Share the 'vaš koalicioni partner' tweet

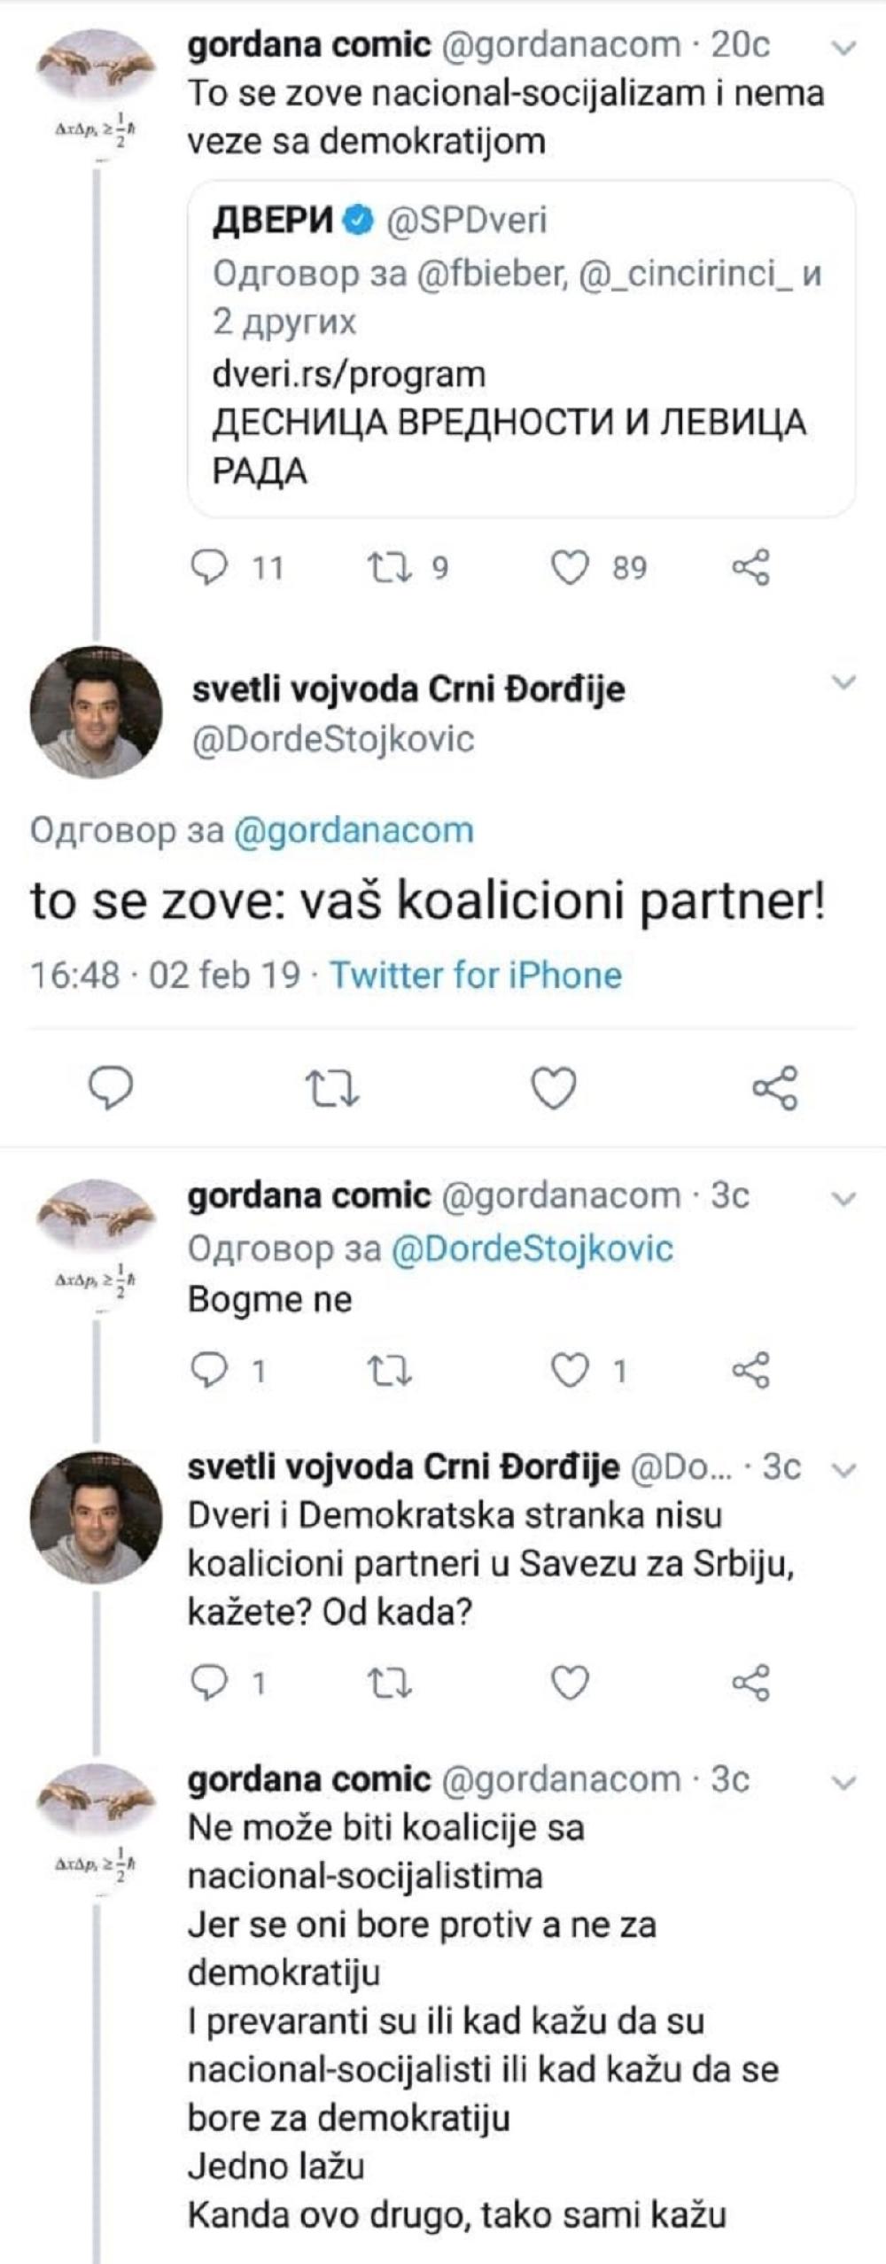pyautogui.click(x=775, y=1087)
